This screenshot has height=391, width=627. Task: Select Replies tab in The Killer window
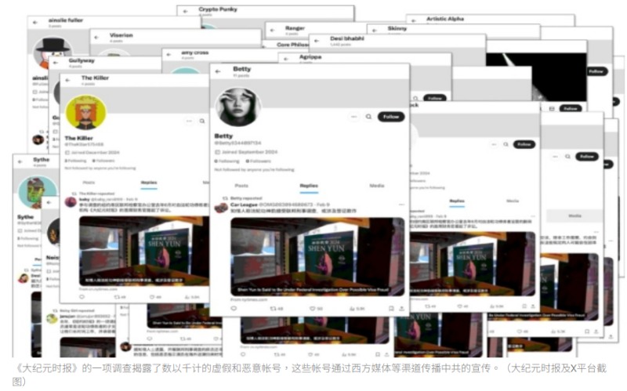click(149, 183)
